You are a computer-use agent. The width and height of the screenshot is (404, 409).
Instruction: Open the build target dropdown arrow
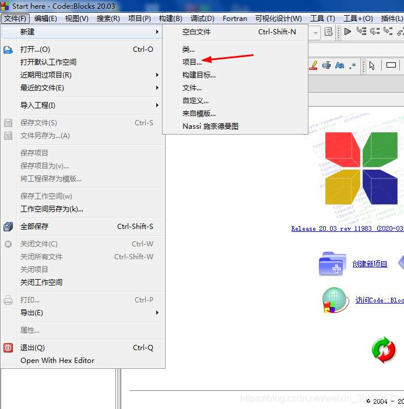point(315,33)
